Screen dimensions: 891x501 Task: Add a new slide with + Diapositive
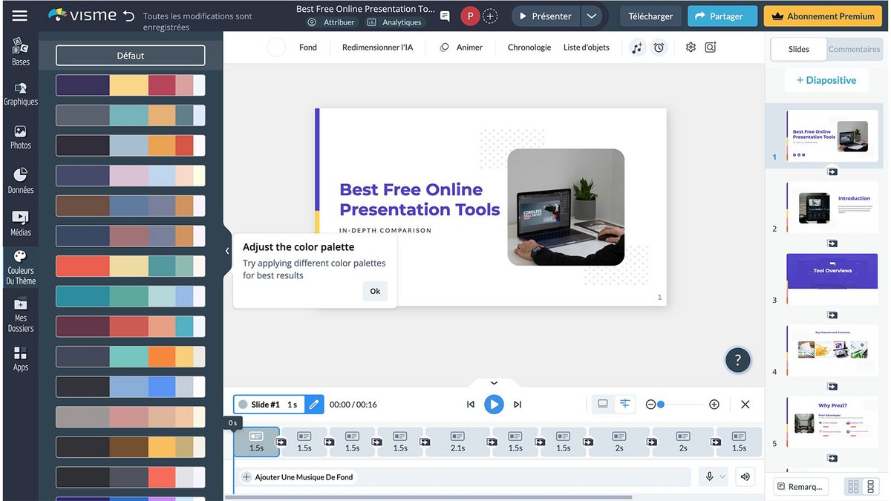click(x=826, y=80)
